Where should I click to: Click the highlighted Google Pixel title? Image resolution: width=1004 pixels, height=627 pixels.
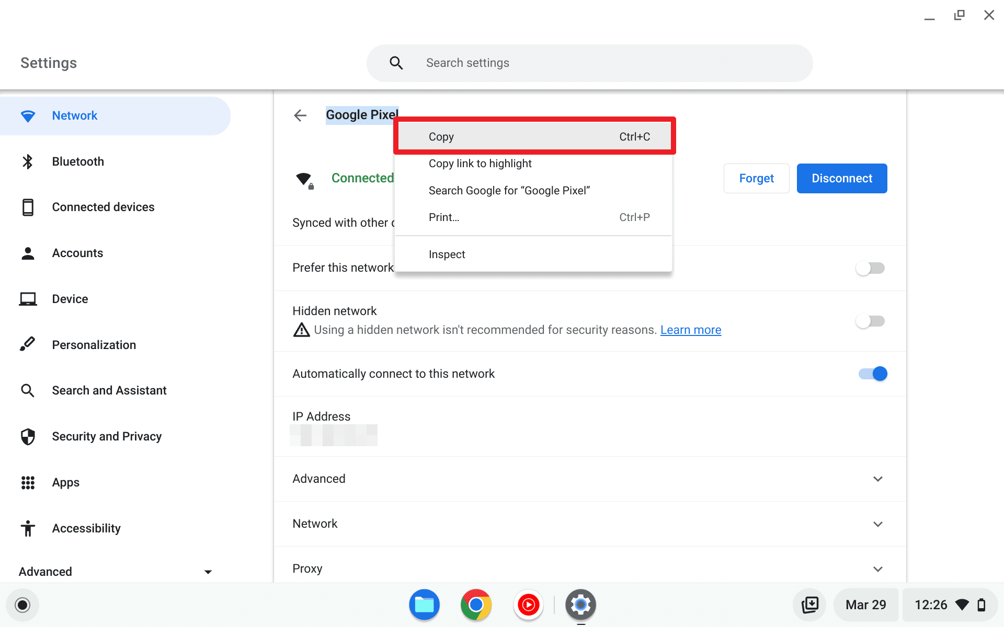[x=362, y=115]
